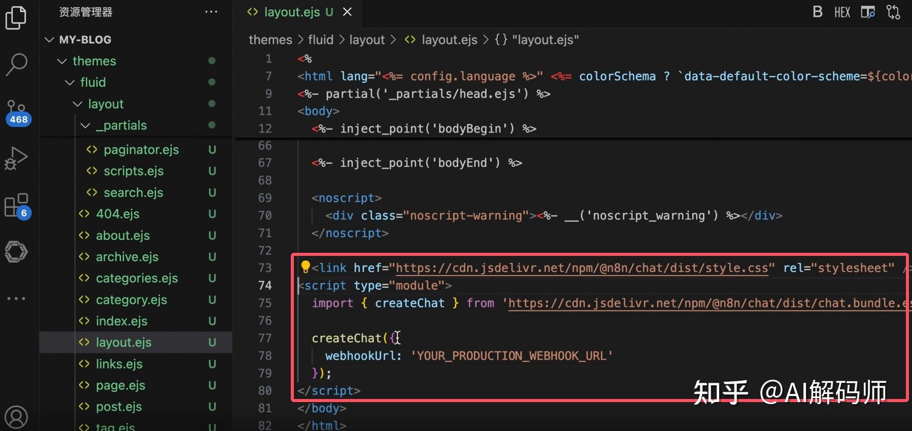Viewport: 912px width, 431px height.
Task: Click the closing </script> tag on line 80
Action: (x=329, y=391)
